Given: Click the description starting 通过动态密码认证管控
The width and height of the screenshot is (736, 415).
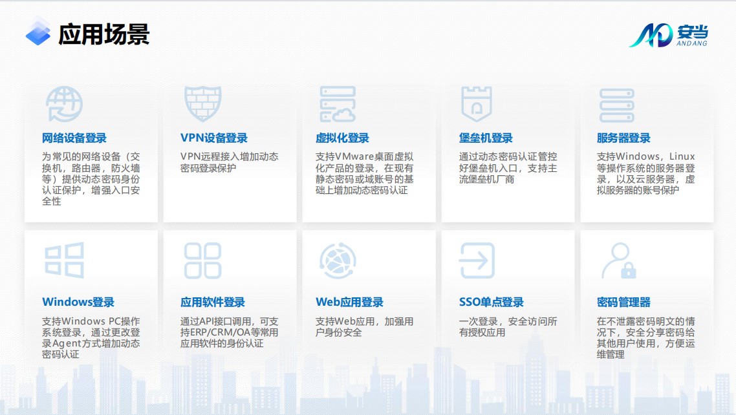Looking at the screenshot, I should tap(508, 168).
